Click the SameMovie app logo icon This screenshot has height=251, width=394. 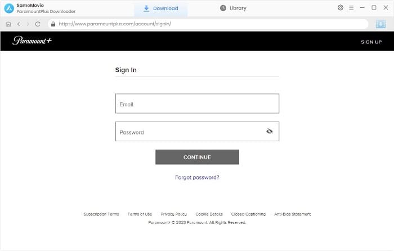pyautogui.click(x=9, y=8)
